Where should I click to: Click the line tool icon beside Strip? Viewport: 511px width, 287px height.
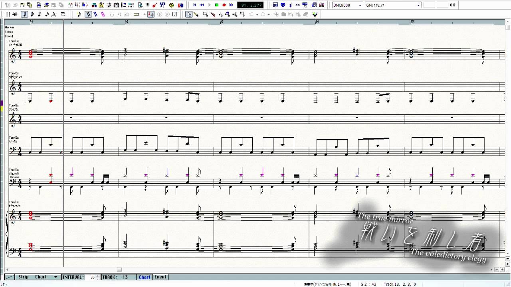coord(10,277)
